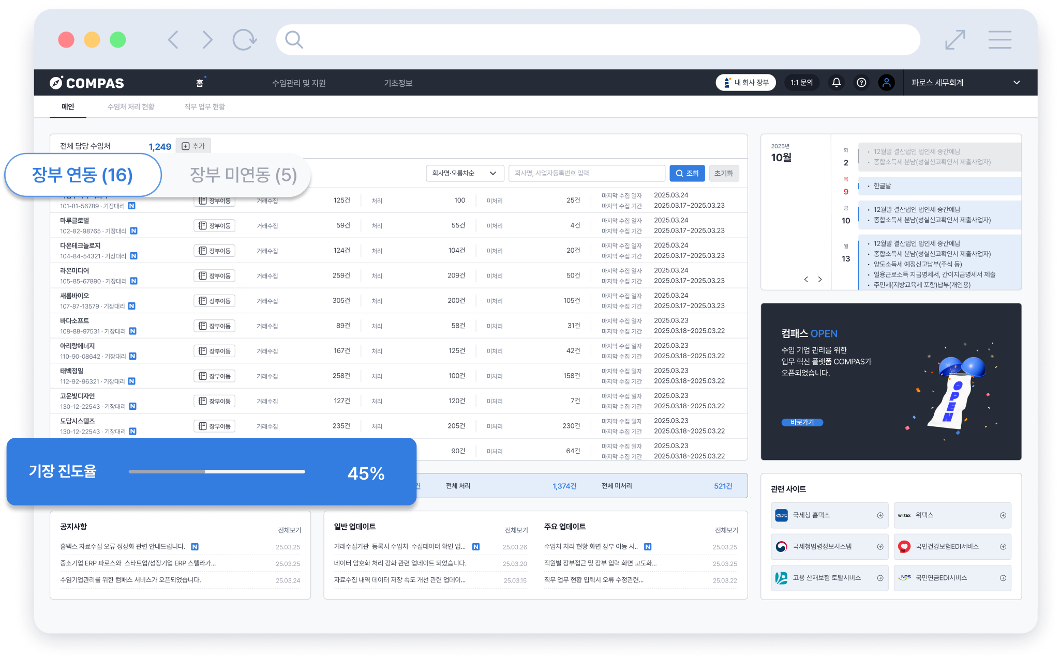The image size is (1060, 660).
Task: Open the help question mark icon
Action: point(861,83)
